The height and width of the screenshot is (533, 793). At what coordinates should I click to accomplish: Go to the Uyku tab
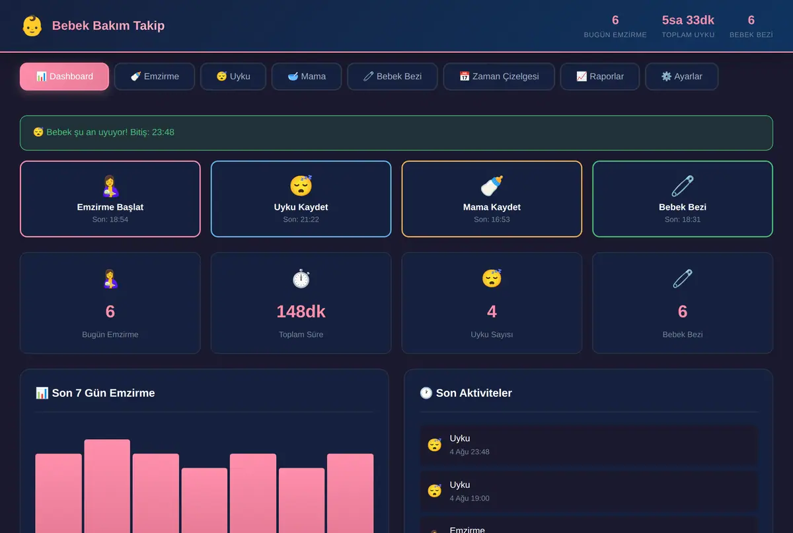click(233, 76)
